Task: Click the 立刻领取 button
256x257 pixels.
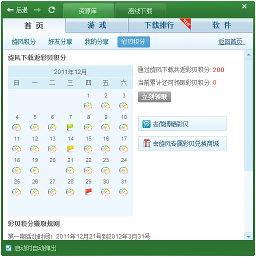Action: point(154,96)
